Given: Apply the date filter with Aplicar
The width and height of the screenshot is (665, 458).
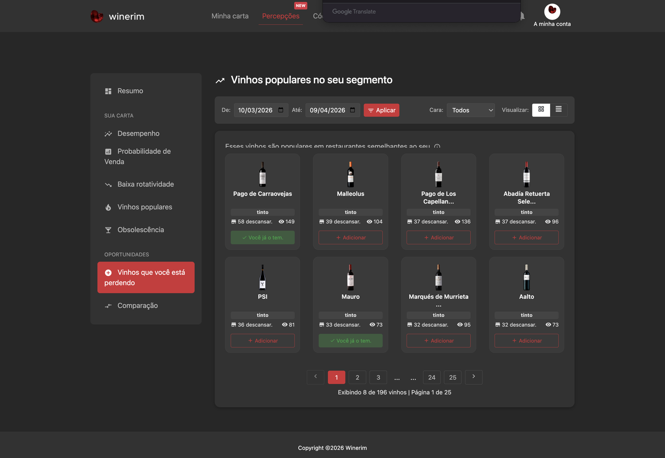Looking at the screenshot, I should coord(382,110).
